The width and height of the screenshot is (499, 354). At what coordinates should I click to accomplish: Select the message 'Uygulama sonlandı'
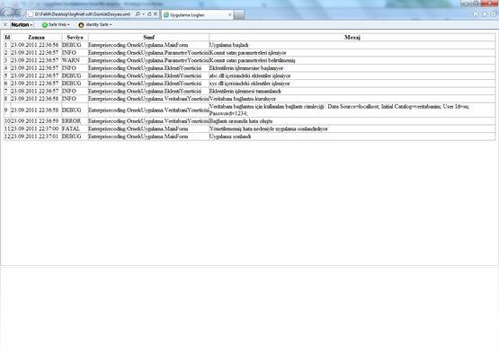[x=230, y=137]
